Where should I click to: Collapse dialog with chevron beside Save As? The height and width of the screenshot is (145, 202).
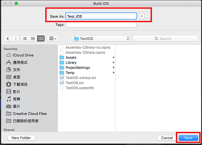142,16
